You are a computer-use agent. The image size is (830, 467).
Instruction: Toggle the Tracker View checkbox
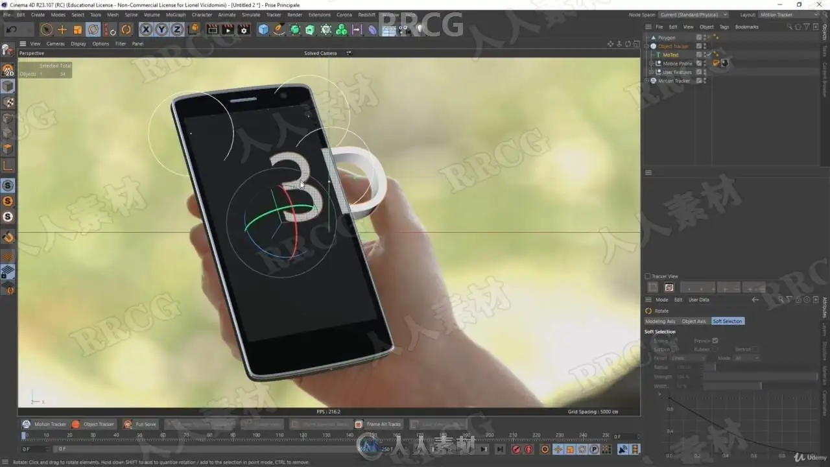point(647,276)
